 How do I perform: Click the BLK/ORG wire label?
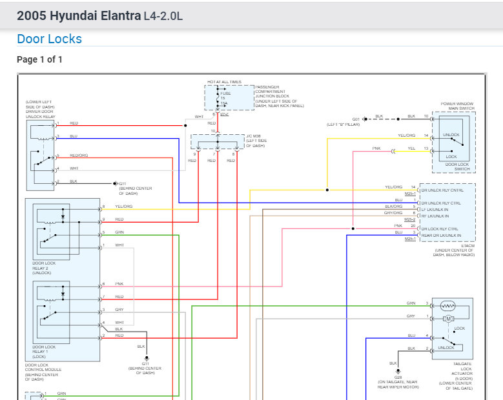coord(394,206)
